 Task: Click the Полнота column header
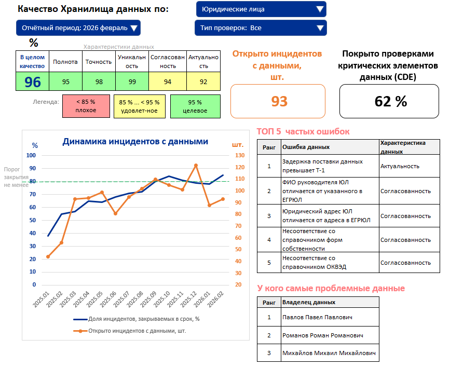coord(66,62)
